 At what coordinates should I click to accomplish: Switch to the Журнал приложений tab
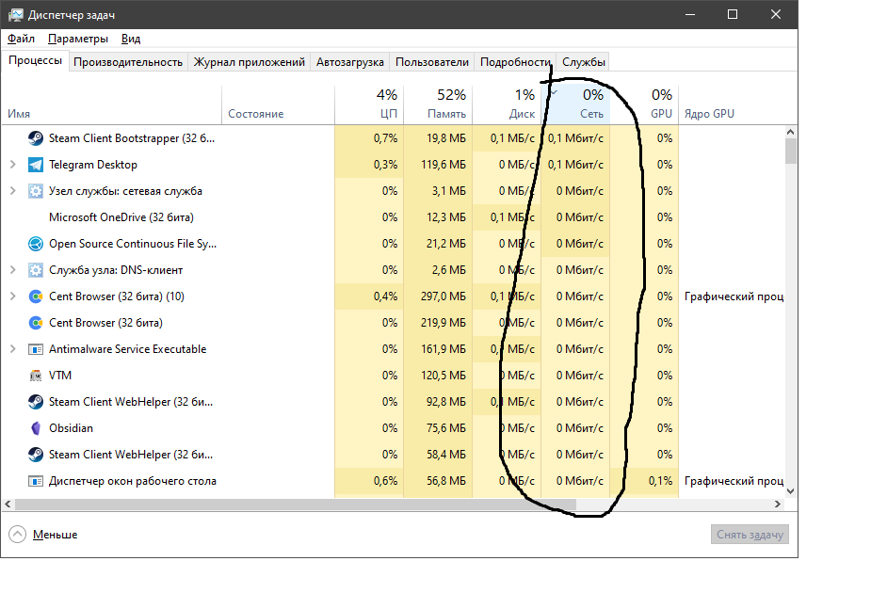click(249, 62)
